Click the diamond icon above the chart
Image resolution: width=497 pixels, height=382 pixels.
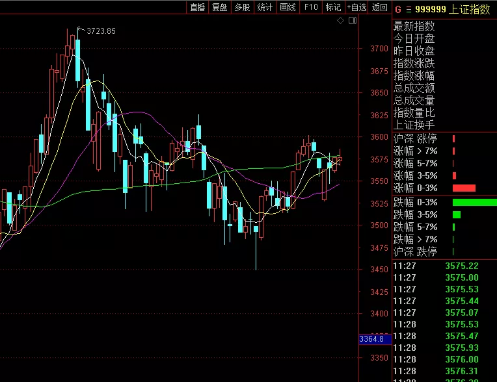point(340,21)
